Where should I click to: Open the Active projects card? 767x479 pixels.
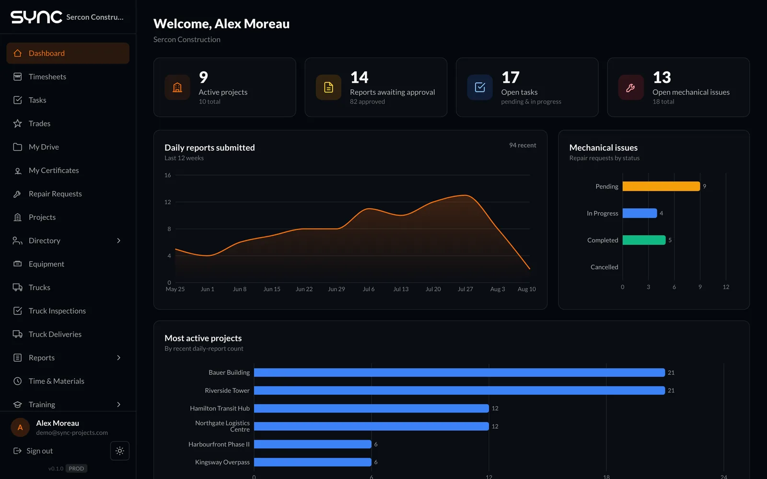225,87
